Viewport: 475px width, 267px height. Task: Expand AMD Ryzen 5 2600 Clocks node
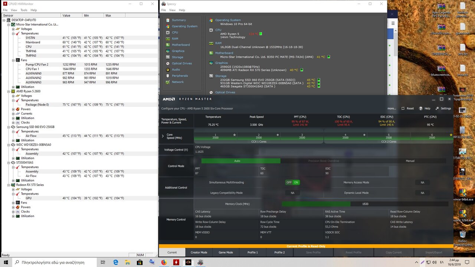point(13,123)
